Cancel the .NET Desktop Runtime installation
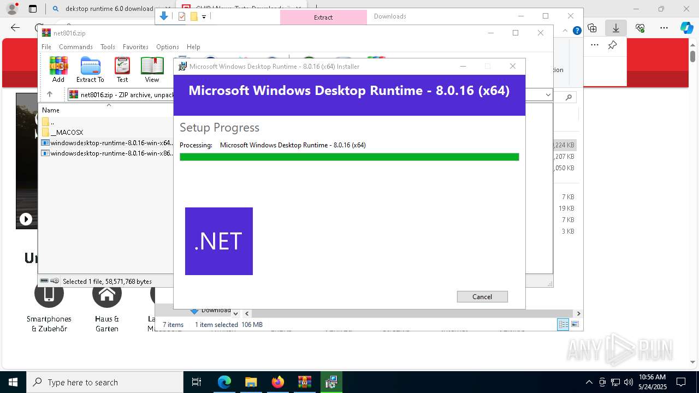The image size is (699, 393). click(482, 296)
